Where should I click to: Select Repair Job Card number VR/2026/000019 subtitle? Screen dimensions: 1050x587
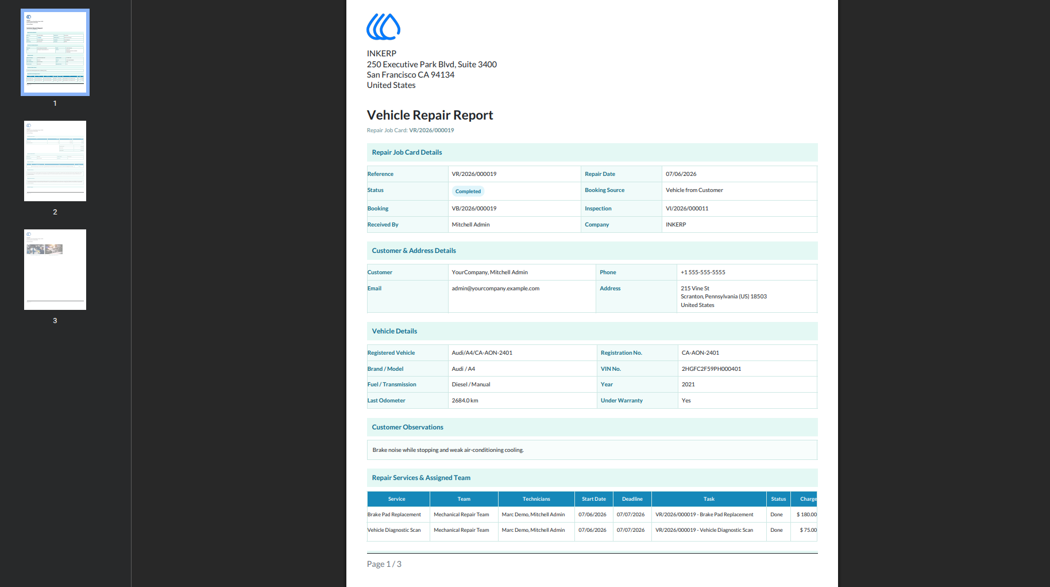[431, 131]
